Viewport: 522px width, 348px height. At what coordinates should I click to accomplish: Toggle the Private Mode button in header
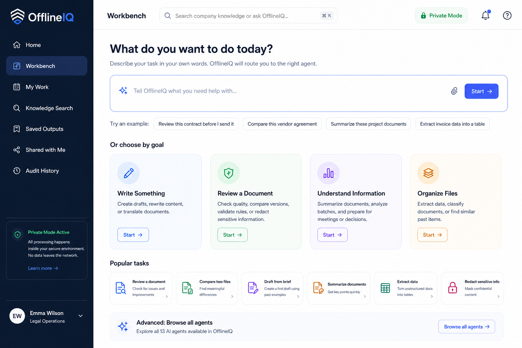click(441, 15)
